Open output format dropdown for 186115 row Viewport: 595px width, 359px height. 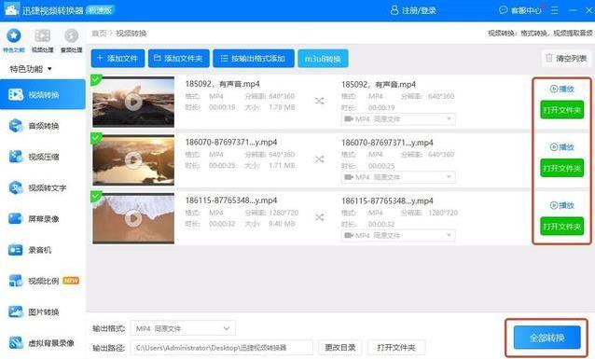pos(398,236)
